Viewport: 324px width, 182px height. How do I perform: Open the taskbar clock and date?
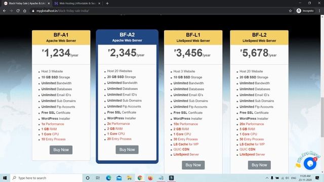pyautogui.click(x=305, y=178)
